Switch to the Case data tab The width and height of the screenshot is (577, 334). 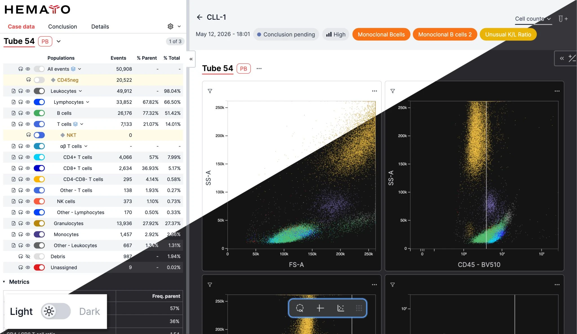pos(21,26)
